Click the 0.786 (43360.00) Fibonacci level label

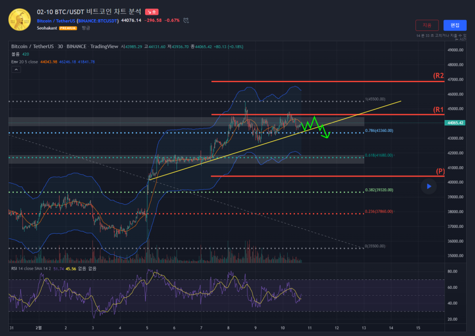(x=379, y=131)
